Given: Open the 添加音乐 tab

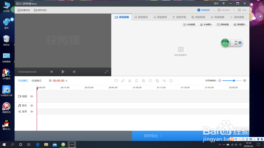Looking at the screenshot, I should point(141,17).
